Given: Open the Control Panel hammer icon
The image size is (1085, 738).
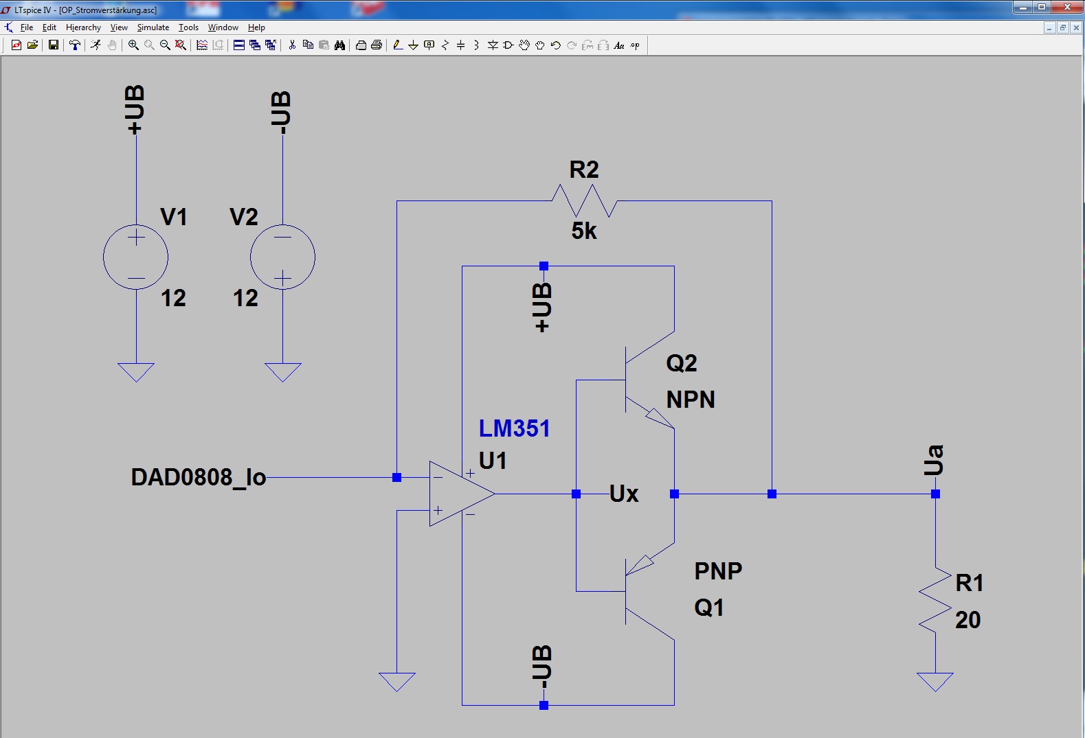Looking at the screenshot, I should tap(75, 45).
